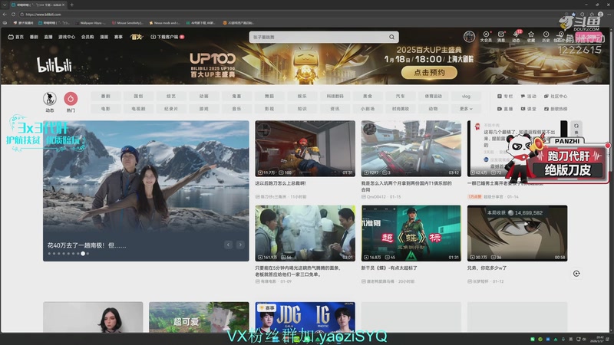614x345 pixels.
Task: Open 直播 live icon link beside 课堂
Action: pyautogui.click(x=505, y=109)
